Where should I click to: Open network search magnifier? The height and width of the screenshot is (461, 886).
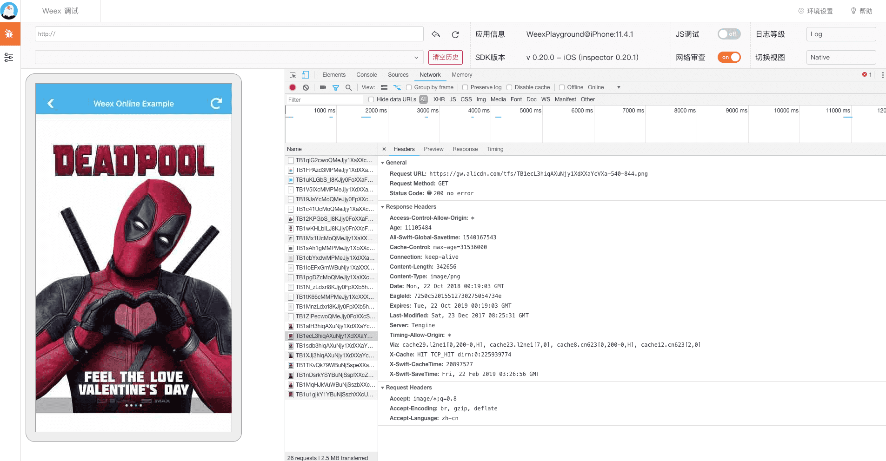pyautogui.click(x=348, y=87)
